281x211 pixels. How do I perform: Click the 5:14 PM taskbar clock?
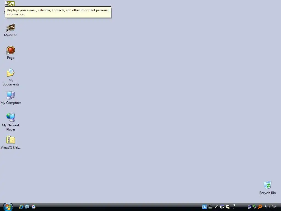click(x=270, y=207)
